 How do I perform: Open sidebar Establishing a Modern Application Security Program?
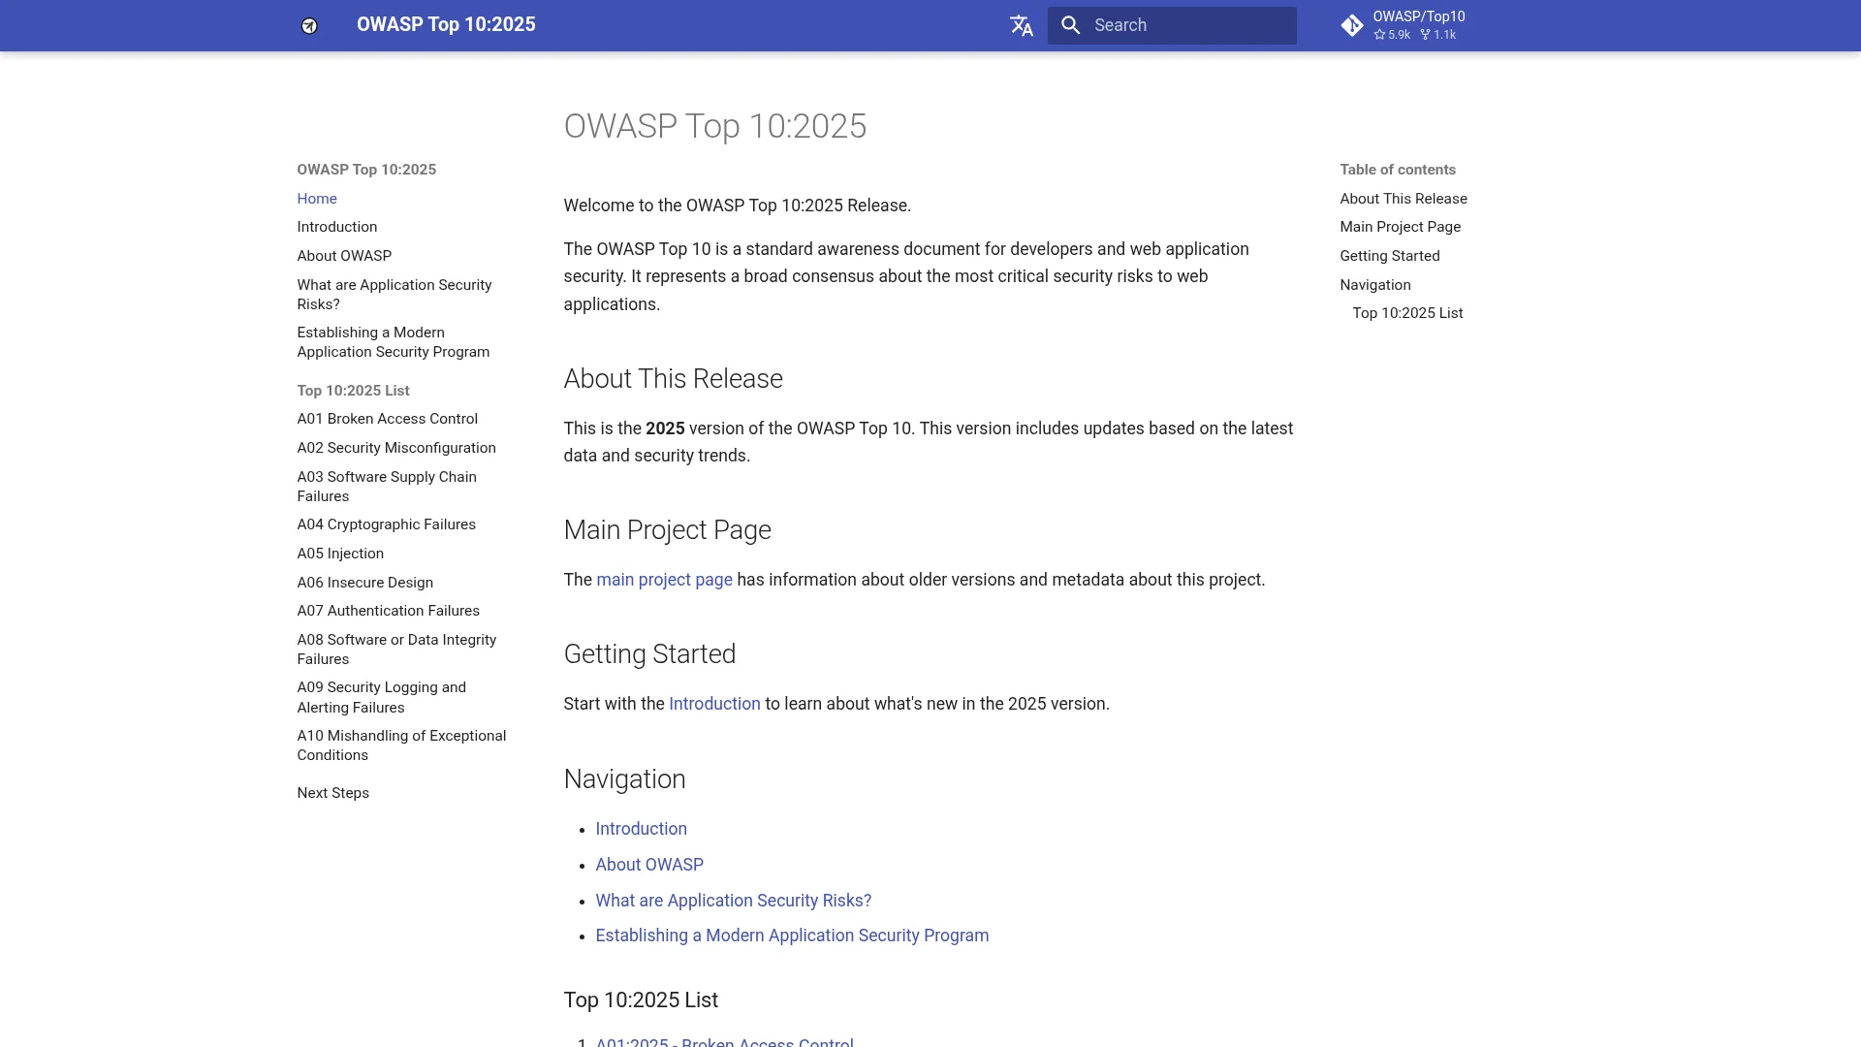(394, 342)
